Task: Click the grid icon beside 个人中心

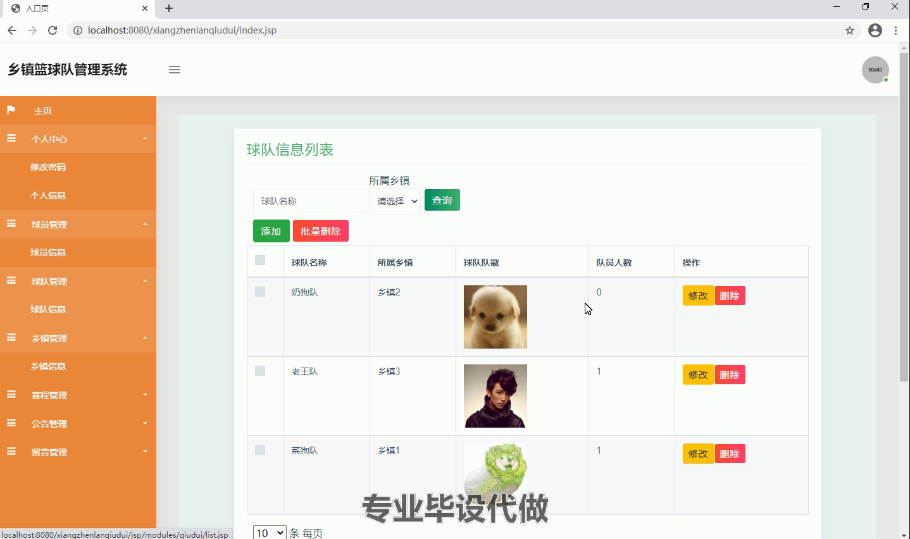Action: point(11,138)
